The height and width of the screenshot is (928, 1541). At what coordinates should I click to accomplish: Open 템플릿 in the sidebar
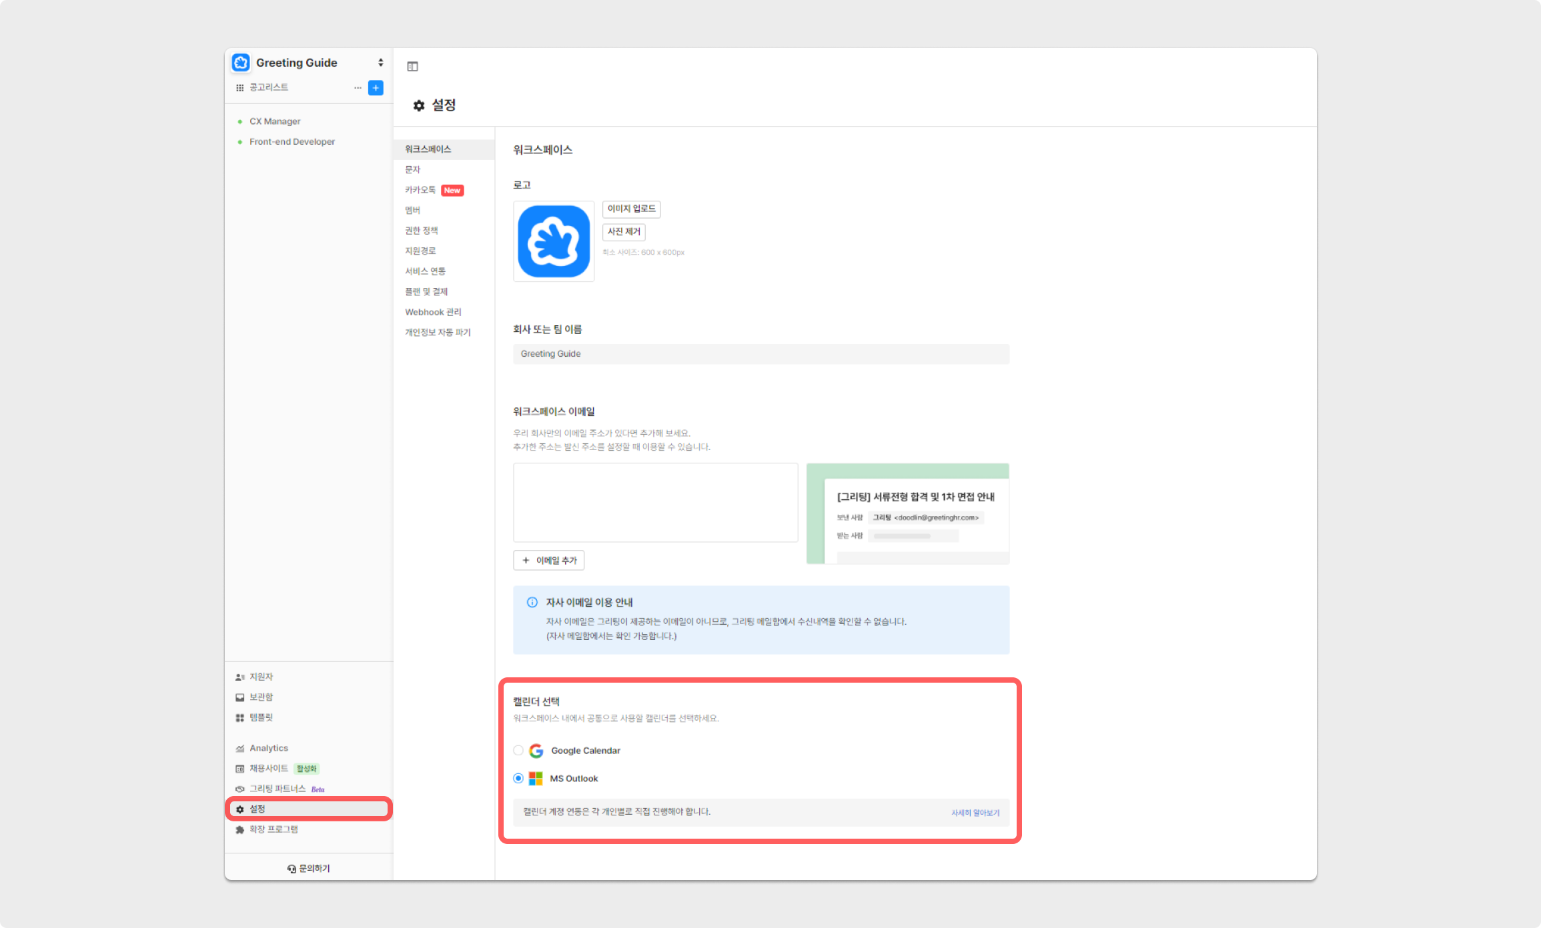coord(261,717)
